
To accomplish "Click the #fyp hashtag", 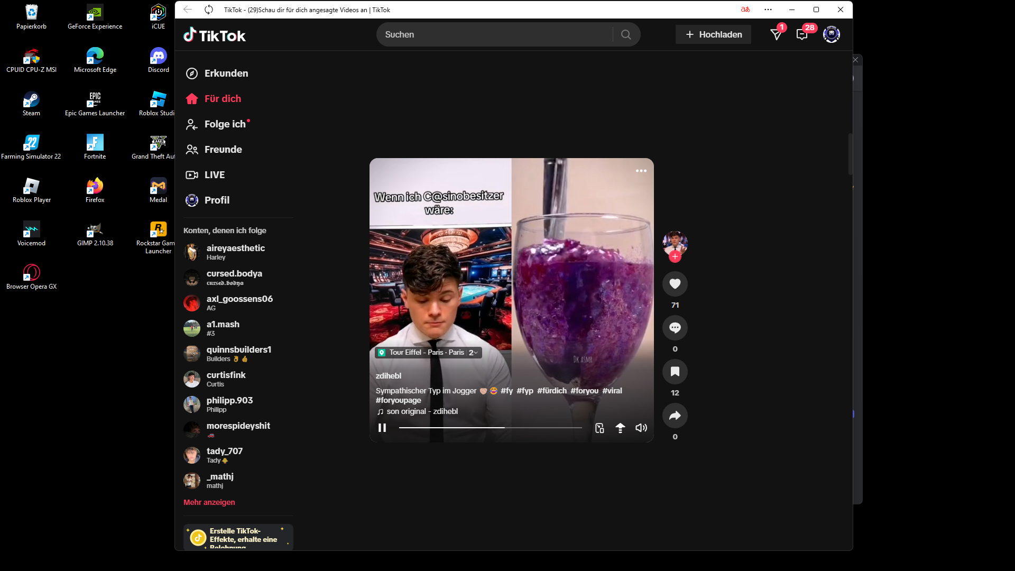I will click(525, 391).
